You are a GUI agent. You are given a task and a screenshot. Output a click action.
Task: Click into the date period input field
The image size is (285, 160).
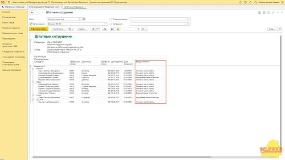pos(63,19)
